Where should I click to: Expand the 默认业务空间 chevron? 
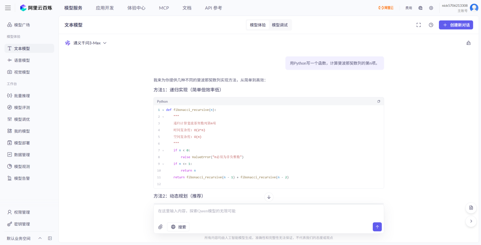[x=40, y=238]
